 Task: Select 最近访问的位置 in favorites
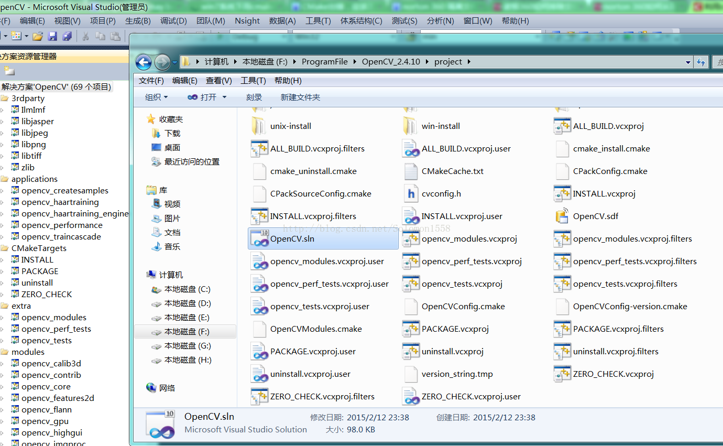pyautogui.click(x=185, y=162)
